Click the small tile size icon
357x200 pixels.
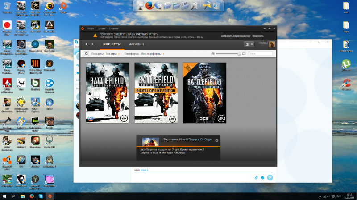tap(213, 54)
